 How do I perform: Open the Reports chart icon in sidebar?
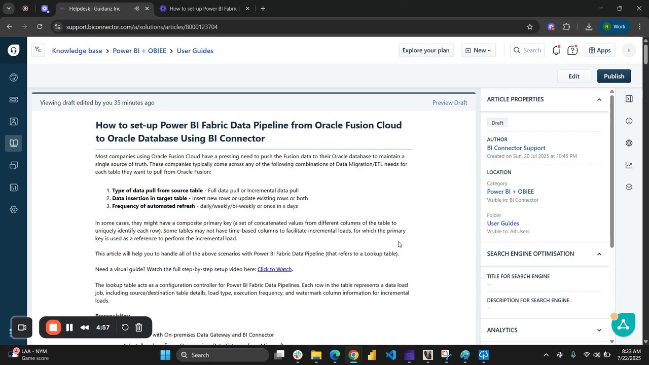coord(14,188)
